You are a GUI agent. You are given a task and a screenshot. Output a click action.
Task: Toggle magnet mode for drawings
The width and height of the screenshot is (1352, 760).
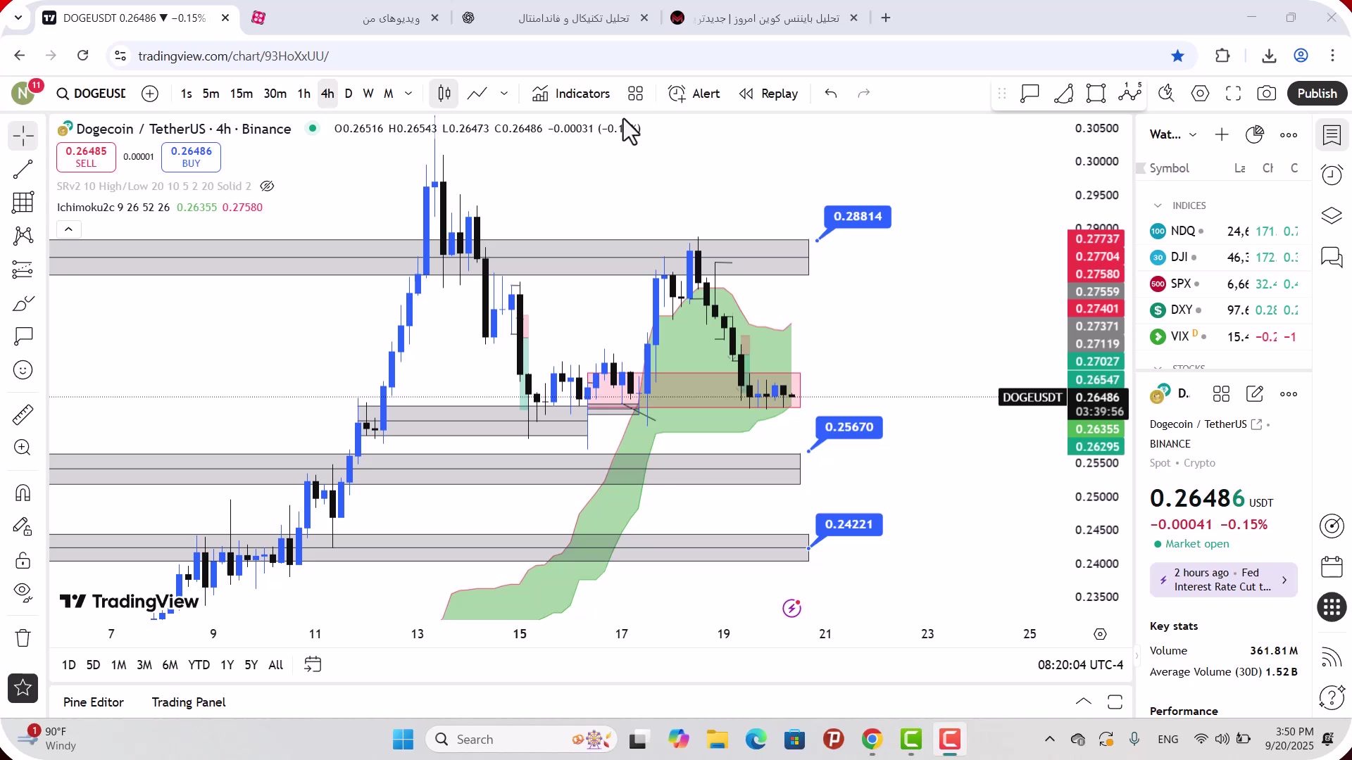pos(23,493)
